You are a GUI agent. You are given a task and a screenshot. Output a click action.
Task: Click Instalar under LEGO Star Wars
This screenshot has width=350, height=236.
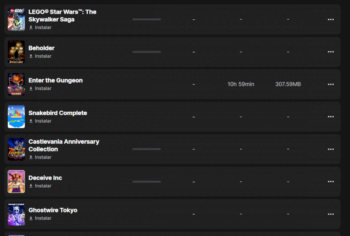40,28
